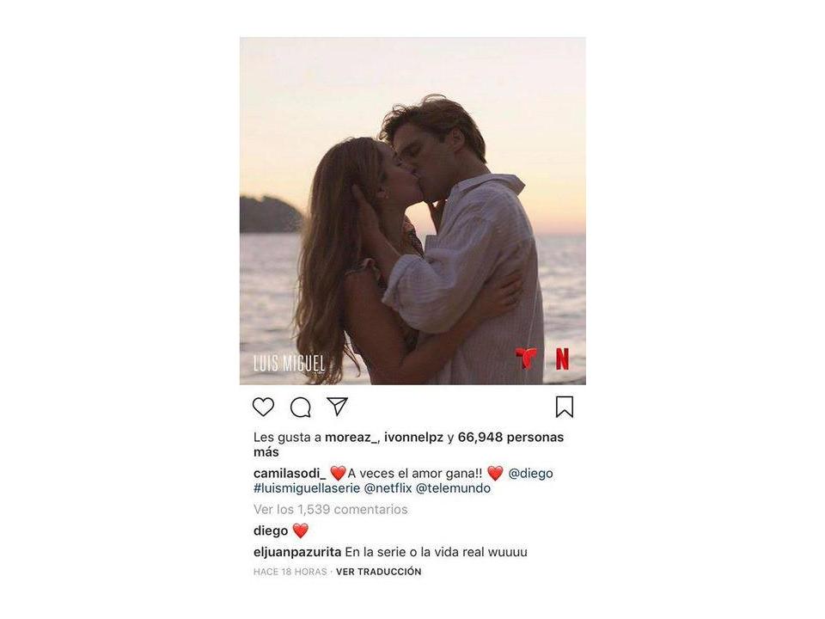Open hashtag #luismiguellaserie
The image size is (825, 619).
(307, 488)
